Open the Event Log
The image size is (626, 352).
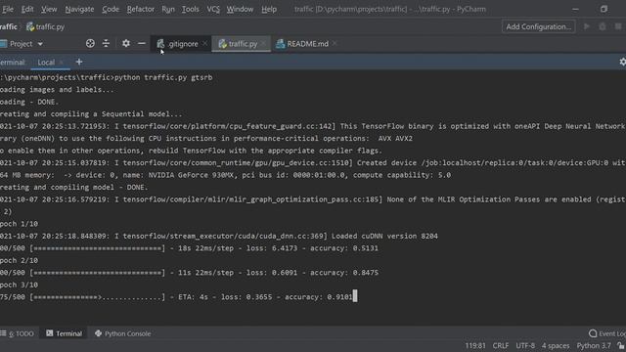tap(606, 333)
